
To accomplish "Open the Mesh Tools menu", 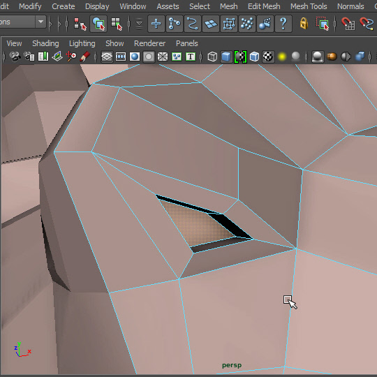I will coord(309,6).
